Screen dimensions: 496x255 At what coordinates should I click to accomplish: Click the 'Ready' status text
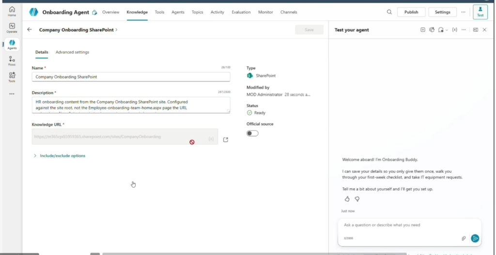pos(260,113)
